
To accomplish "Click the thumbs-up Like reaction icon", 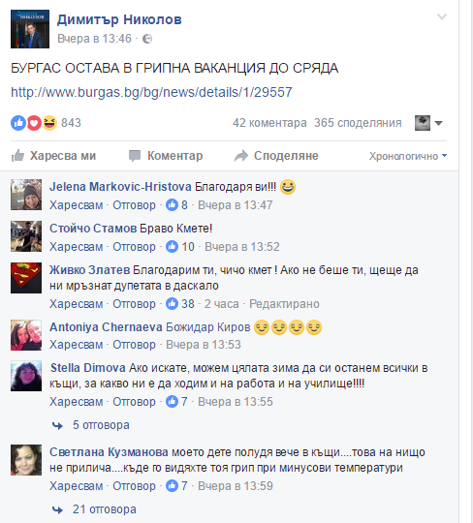I will tap(18, 123).
